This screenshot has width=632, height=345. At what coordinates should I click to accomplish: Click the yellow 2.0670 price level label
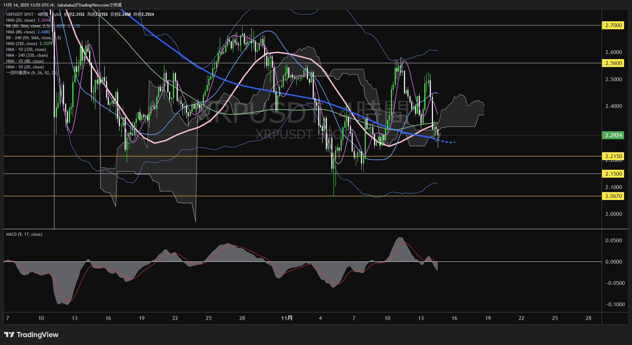613,196
